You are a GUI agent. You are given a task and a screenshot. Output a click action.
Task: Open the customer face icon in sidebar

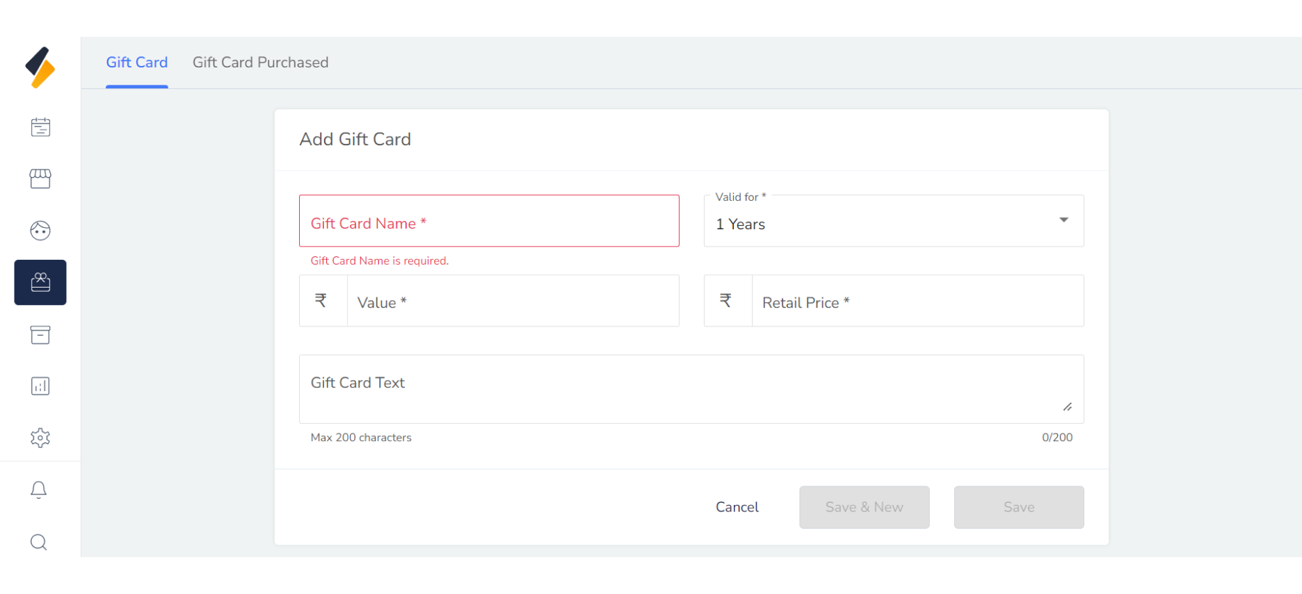click(40, 231)
